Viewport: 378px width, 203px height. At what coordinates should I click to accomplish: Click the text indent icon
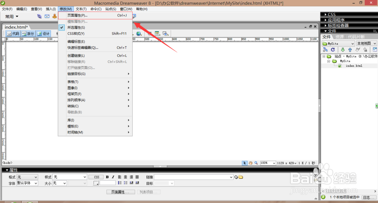click(137, 183)
